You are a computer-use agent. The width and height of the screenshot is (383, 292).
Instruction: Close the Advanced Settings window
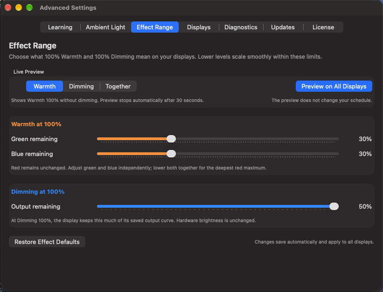pos(8,7)
